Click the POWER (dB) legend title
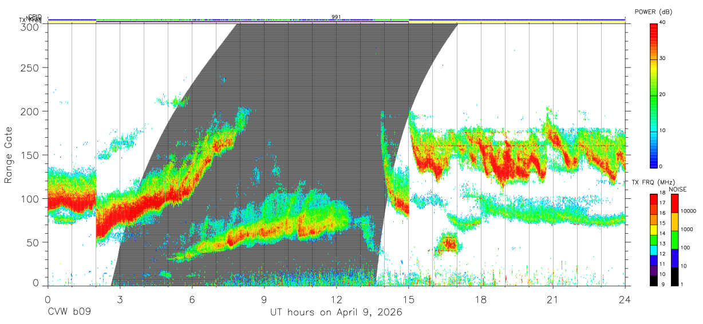This screenshot has height=324, width=703. pyautogui.click(x=654, y=11)
